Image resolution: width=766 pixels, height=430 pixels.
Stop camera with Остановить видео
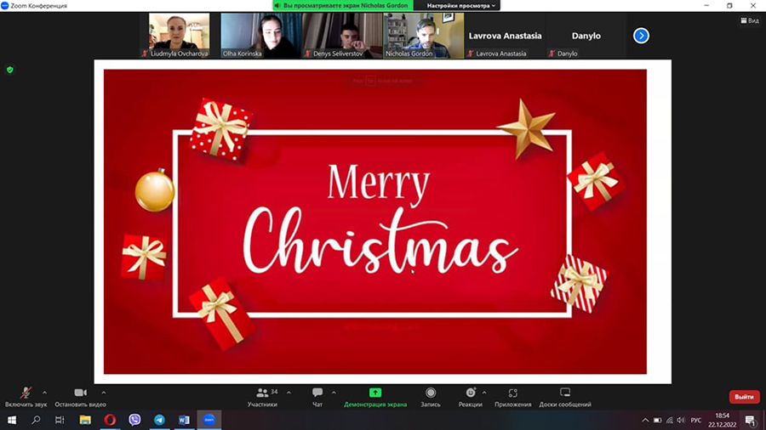[x=80, y=395]
